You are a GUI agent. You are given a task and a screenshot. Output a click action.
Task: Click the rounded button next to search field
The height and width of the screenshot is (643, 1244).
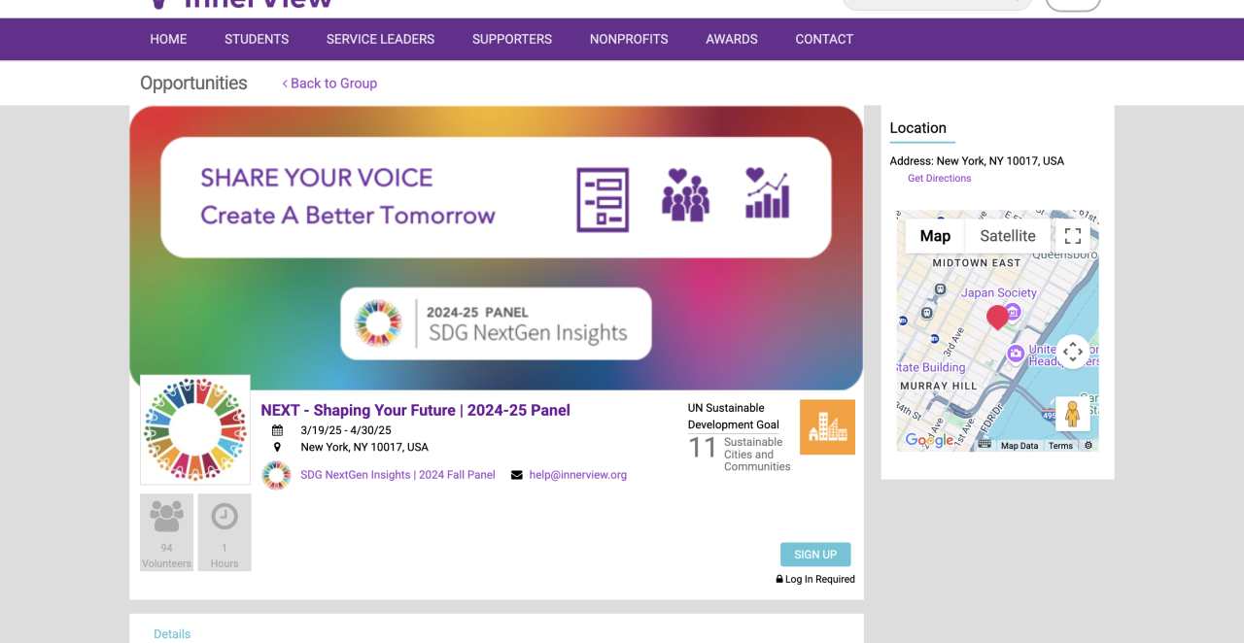point(1073,5)
